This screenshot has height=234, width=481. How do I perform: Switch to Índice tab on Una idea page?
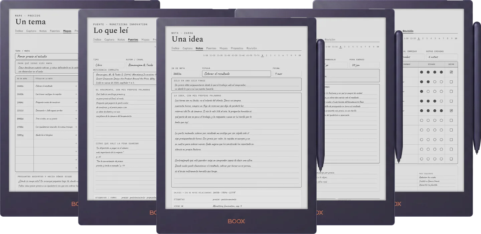(x=175, y=48)
